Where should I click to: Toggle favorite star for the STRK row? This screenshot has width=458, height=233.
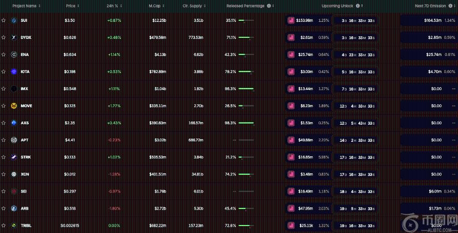pyautogui.click(x=4, y=157)
